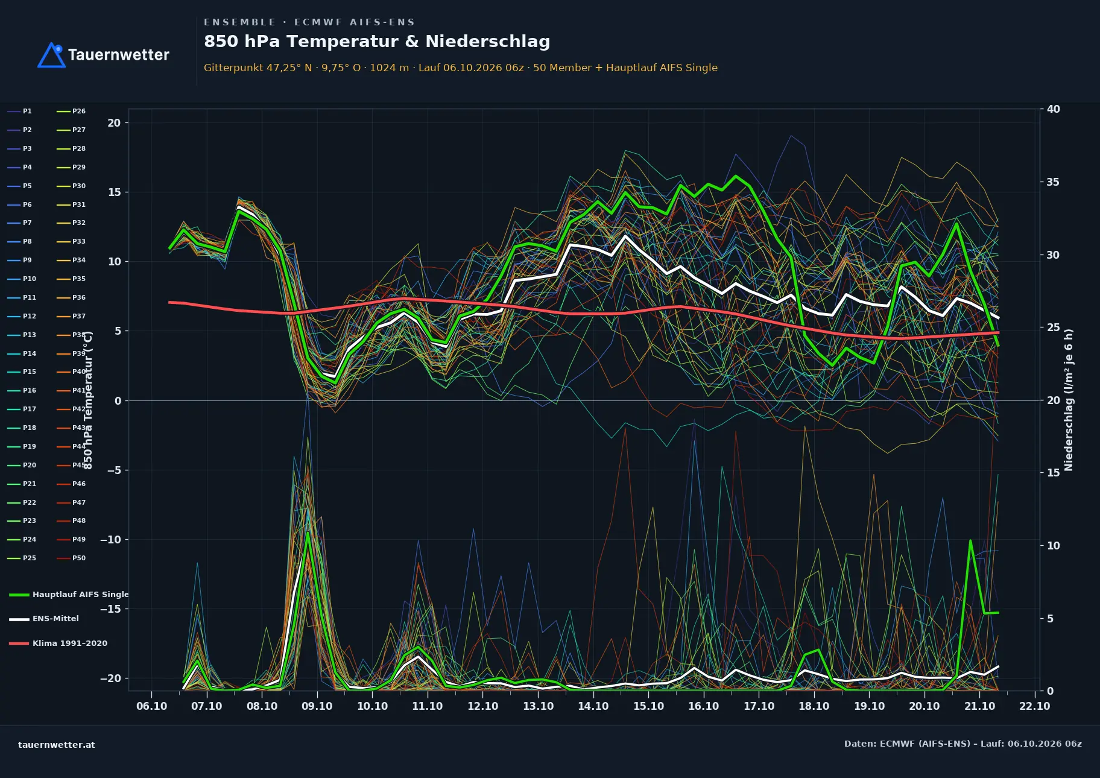Open the tauernwetter.at footer link
Screen dimensions: 1100x778
coord(57,745)
